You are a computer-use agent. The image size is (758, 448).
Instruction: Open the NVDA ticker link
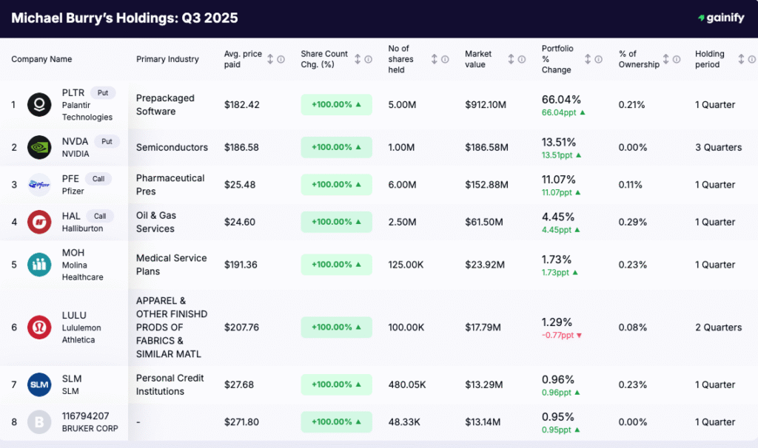73,141
